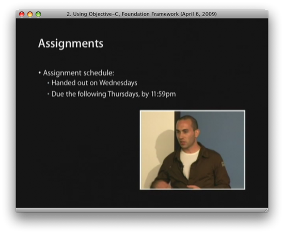Click the presenter video inset
The width and height of the screenshot is (284, 234).
point(193,150)
